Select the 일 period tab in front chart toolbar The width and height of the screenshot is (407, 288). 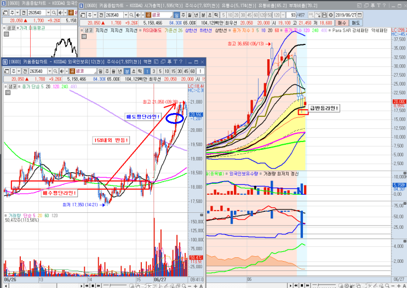100,71
